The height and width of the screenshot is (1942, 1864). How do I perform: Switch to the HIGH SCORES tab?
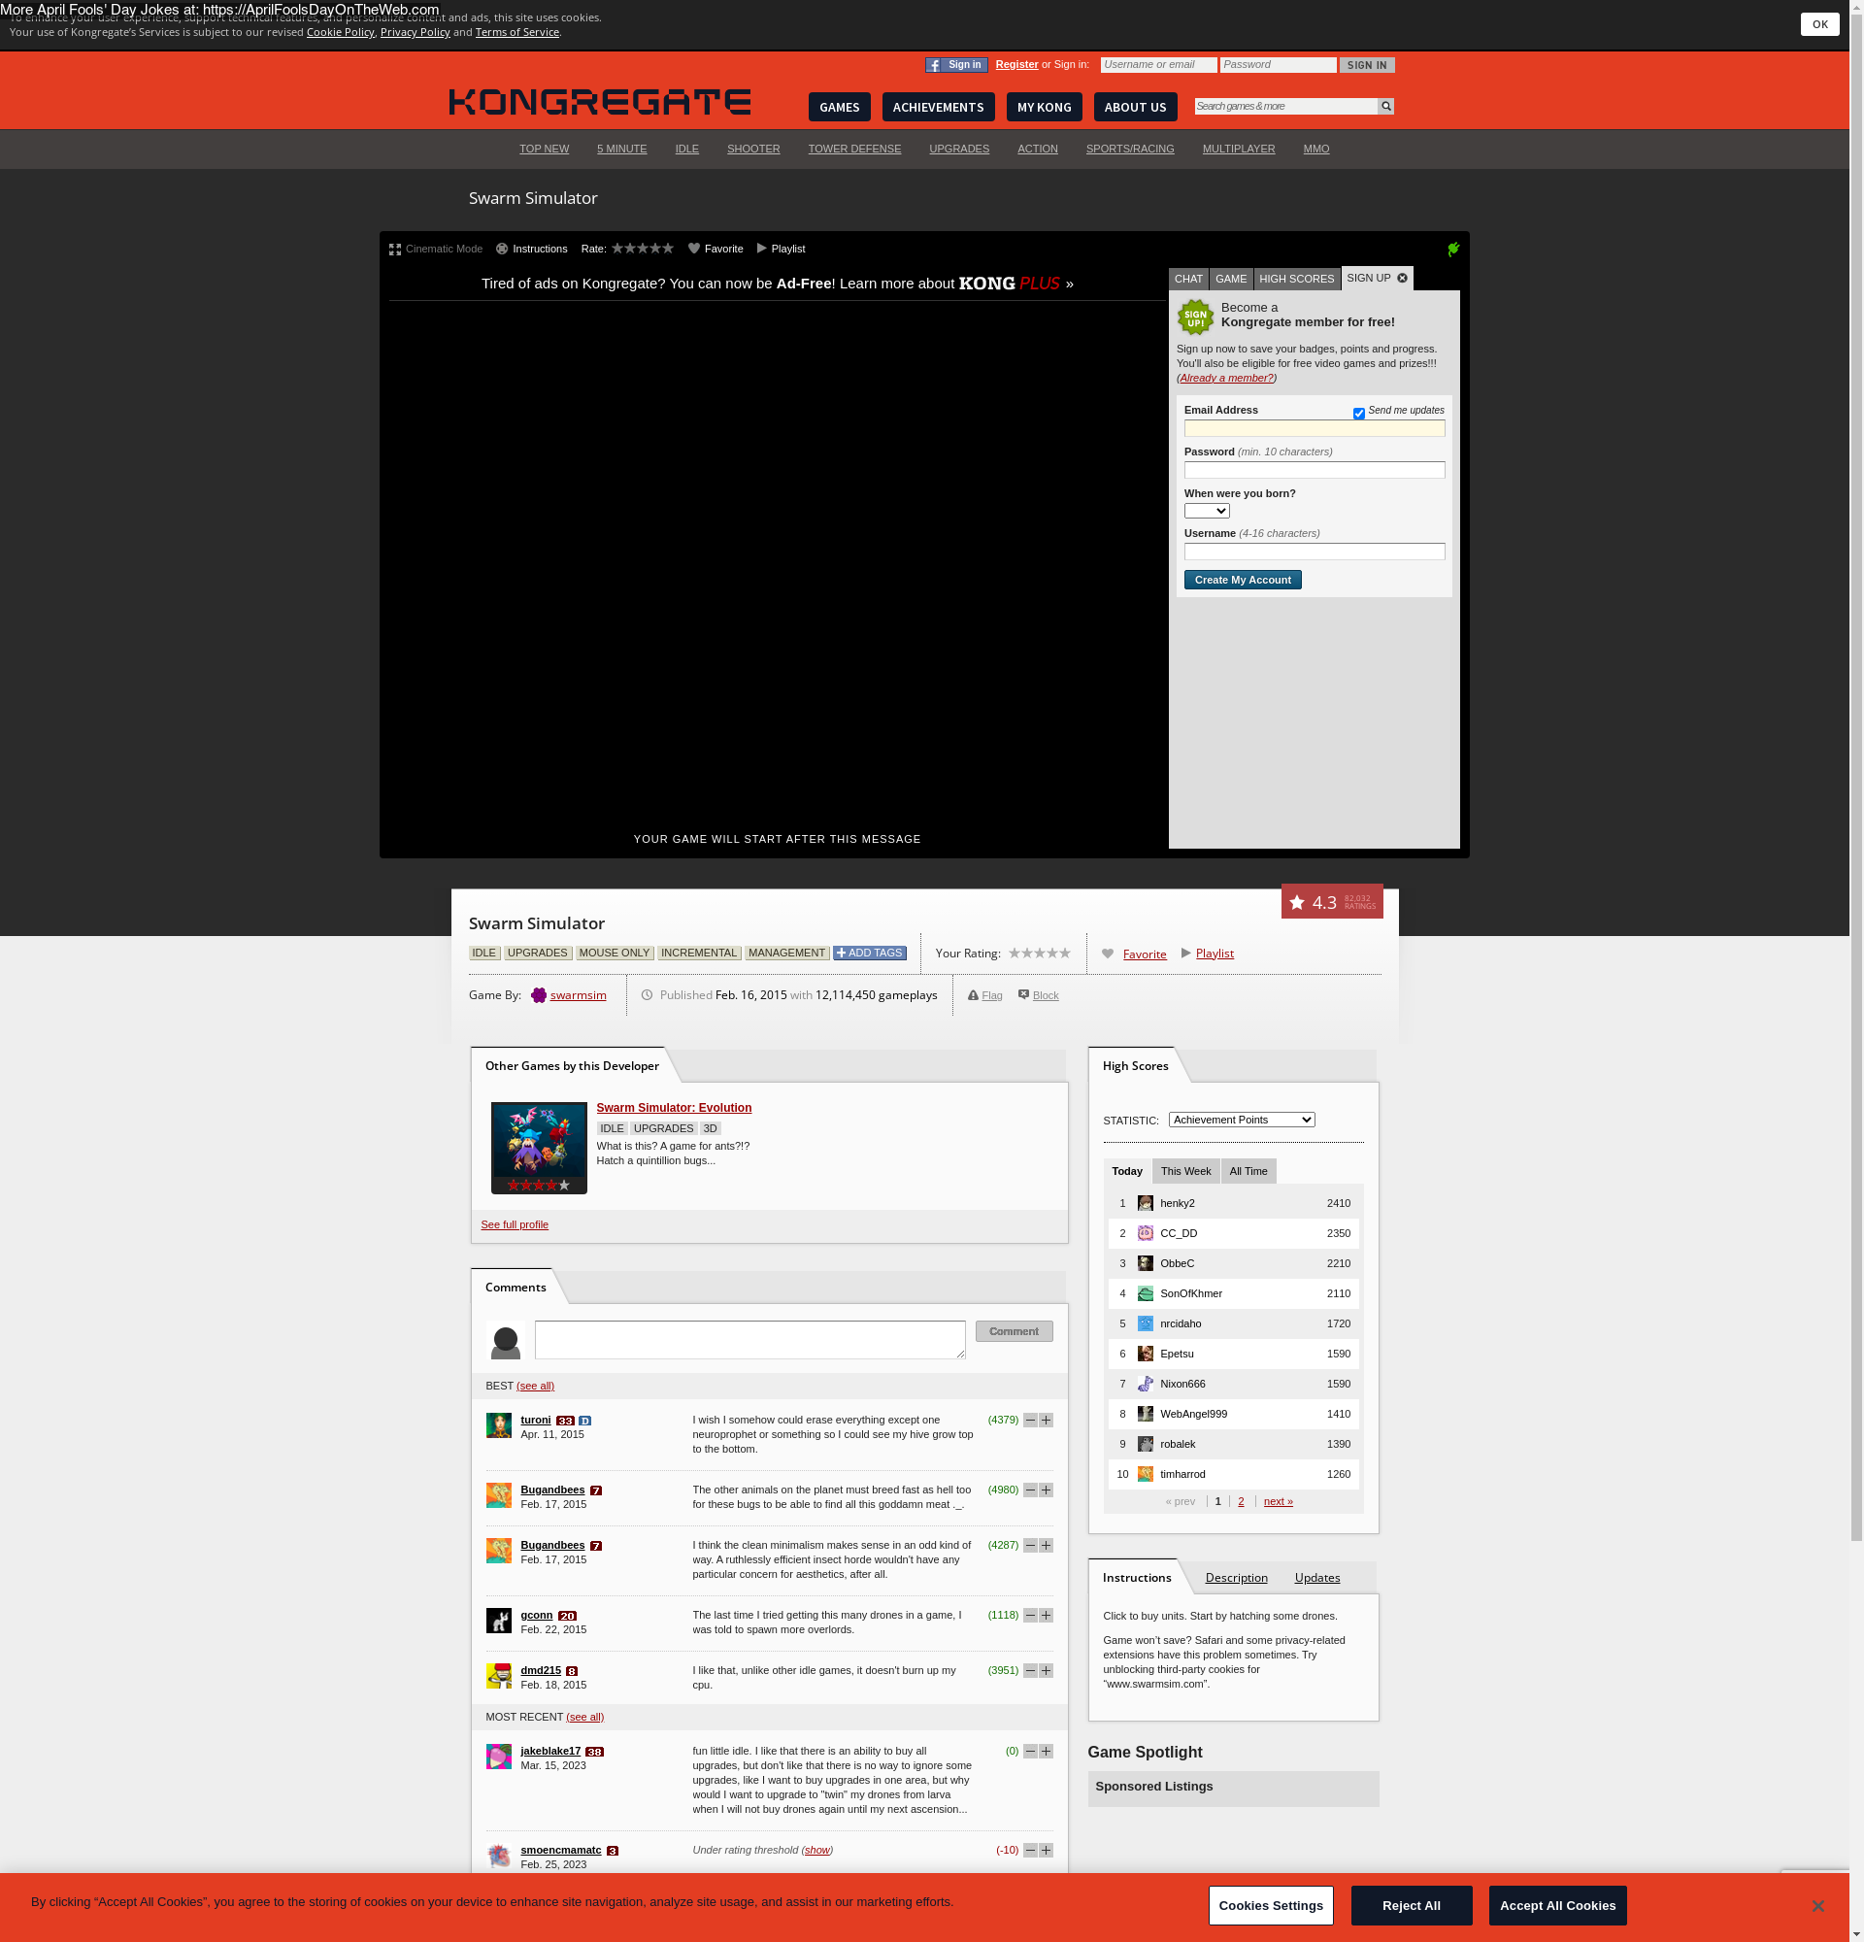[1296, 280]
